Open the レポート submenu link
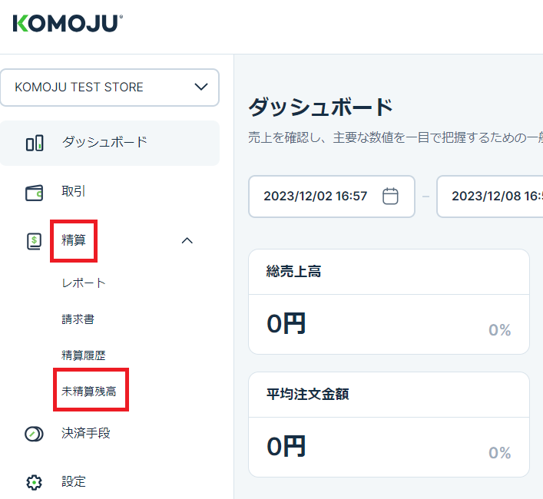The width and height of the screenshot is (543, 499). (84, 283)
